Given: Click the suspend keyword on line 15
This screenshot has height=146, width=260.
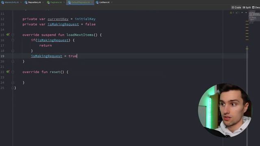Looking at the screenshot, I should coord(49,35).
